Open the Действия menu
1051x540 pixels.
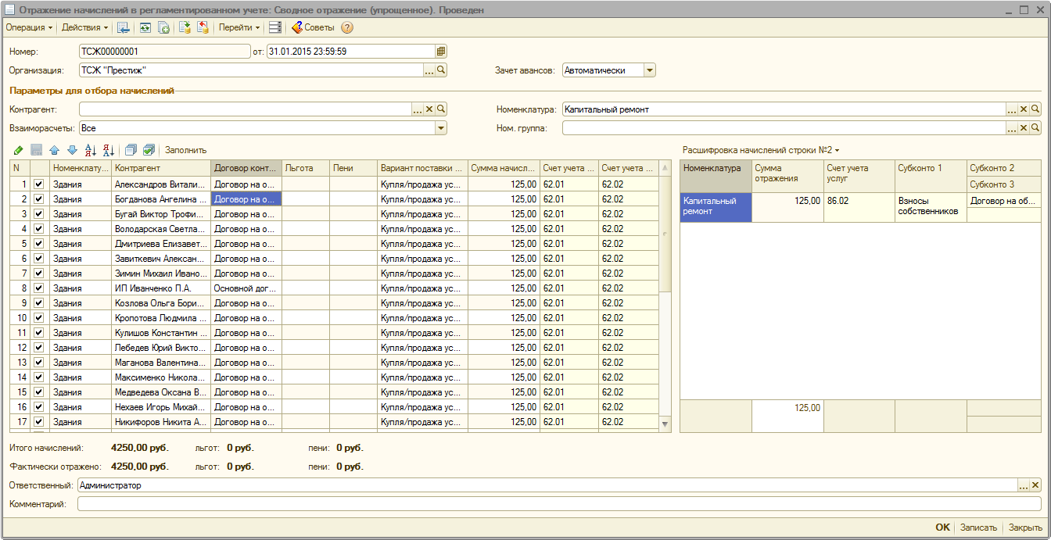(84, 27)
